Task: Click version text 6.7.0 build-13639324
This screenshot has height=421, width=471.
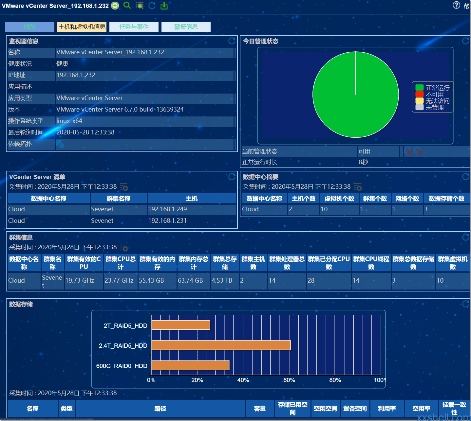Action: 154,110
